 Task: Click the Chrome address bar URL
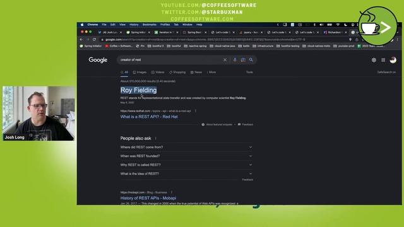205,40
